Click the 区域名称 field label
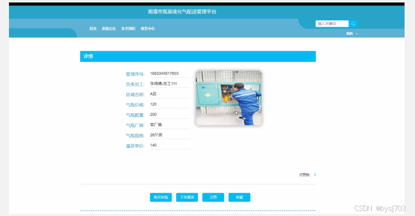The height and width of the screenshot is (216, 415). coord(135,95)
